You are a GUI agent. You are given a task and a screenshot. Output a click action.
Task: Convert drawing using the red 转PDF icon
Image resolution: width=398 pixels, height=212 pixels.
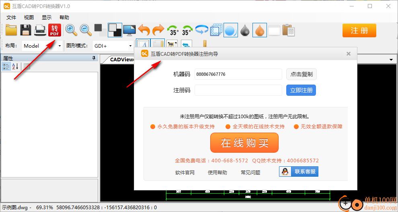(55, 30)
